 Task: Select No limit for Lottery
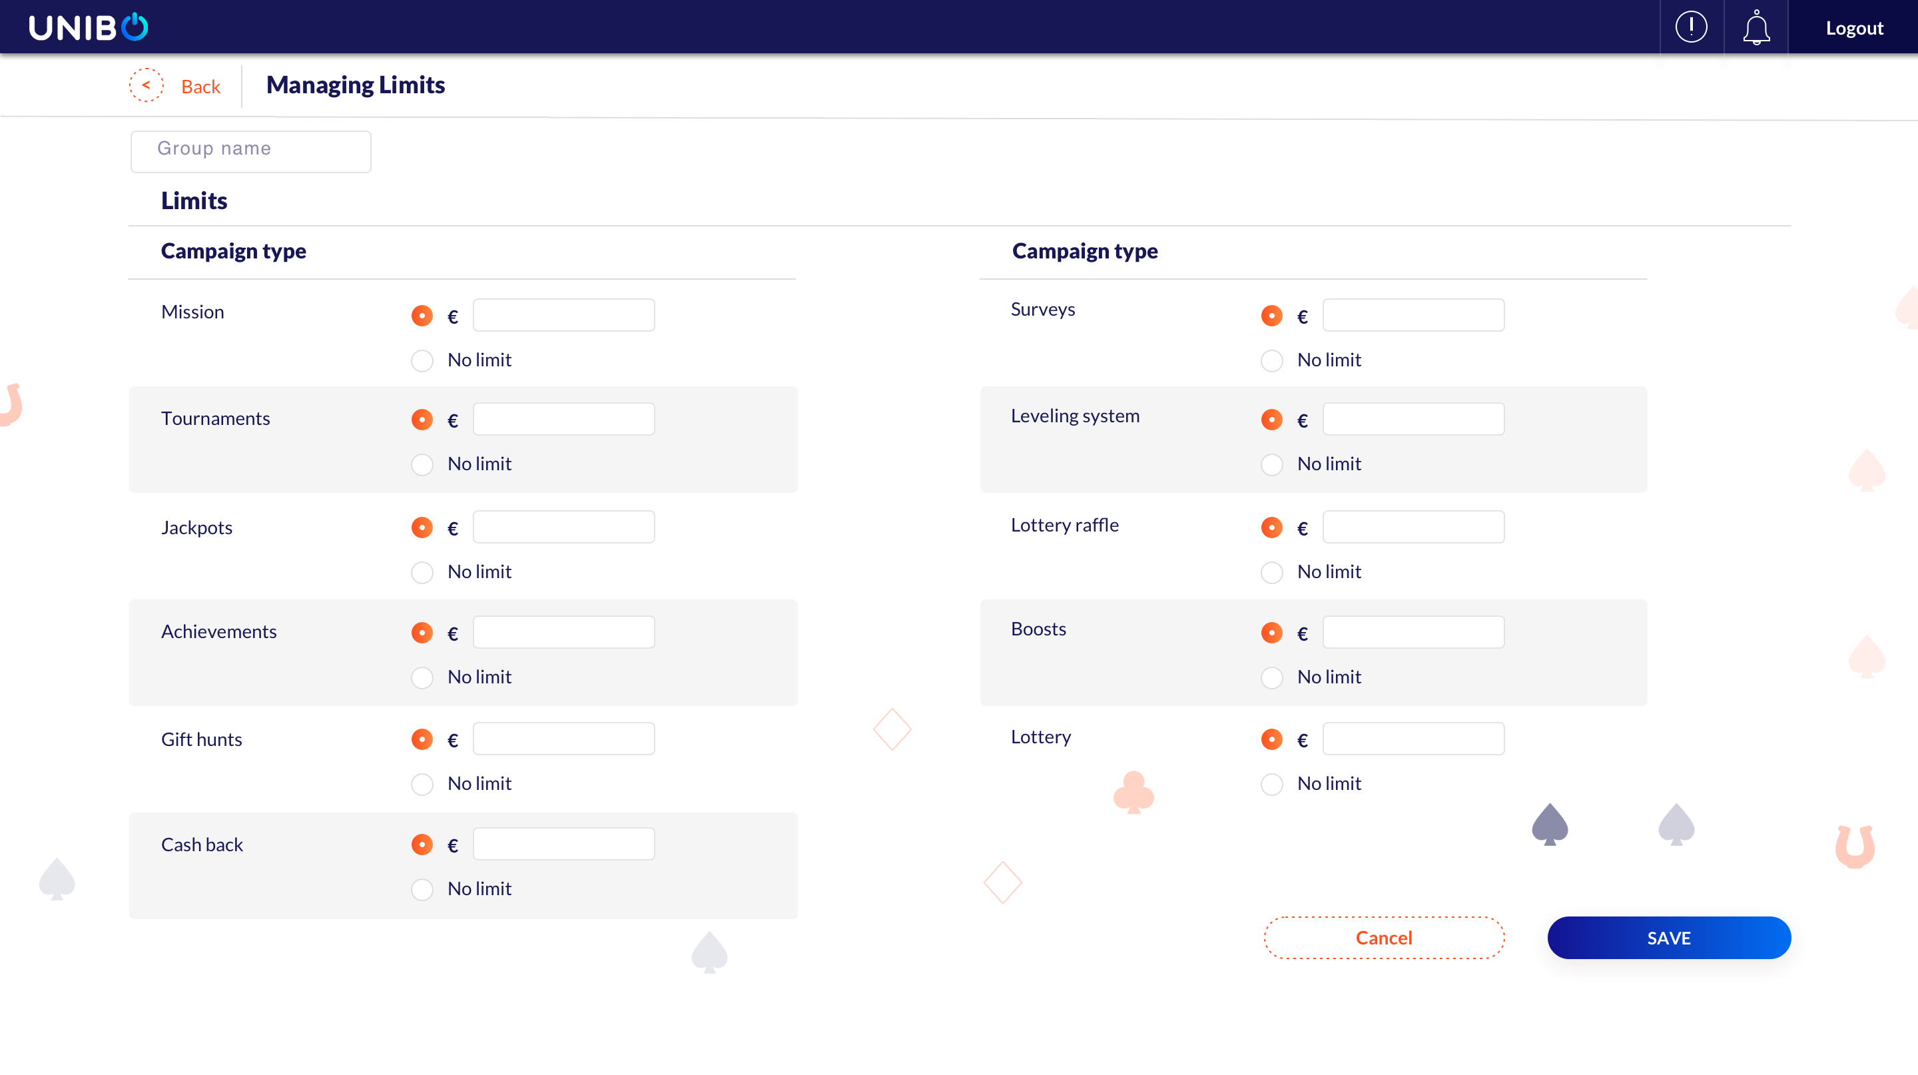[1272, 785]
